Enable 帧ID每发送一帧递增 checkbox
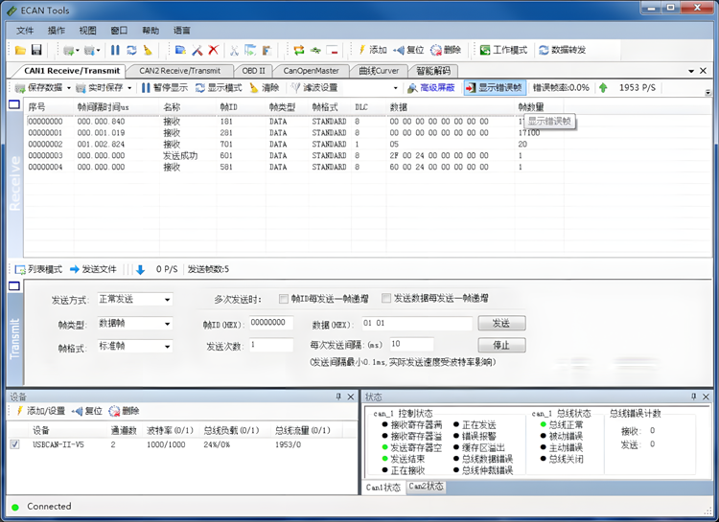This screenshot has width=719, height=522. (284, 299)
